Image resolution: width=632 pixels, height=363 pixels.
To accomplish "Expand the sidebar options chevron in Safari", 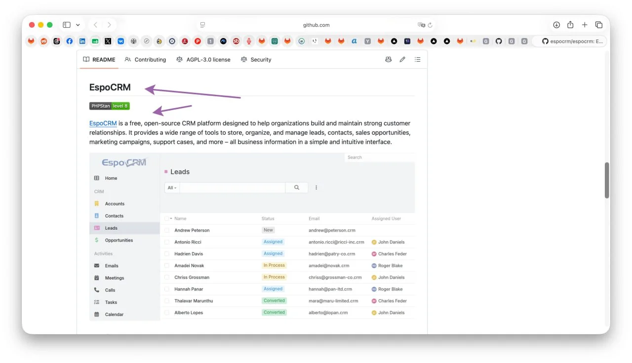I will [78, 25].
